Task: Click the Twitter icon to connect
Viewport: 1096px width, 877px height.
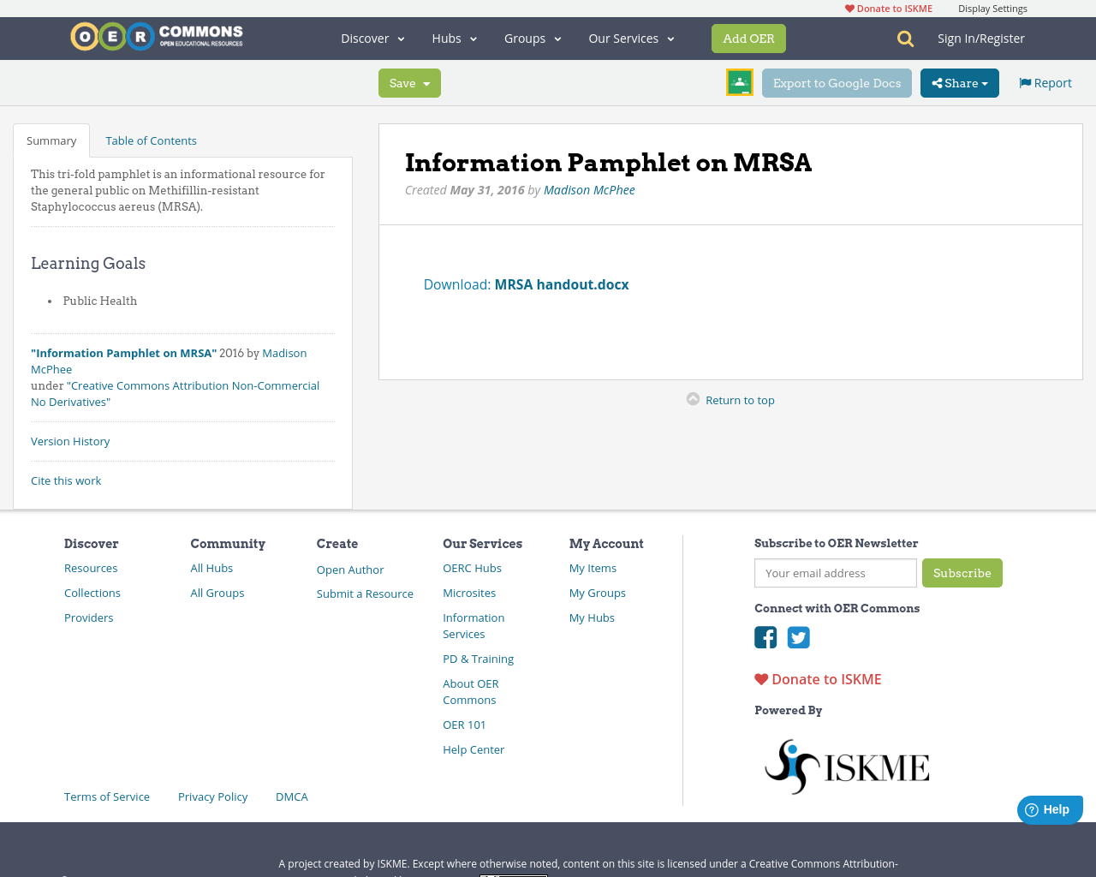Action: click(x=798, y=637)
